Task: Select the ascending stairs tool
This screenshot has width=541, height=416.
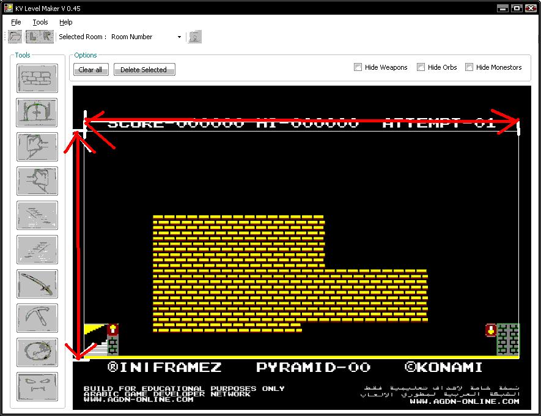Action: click(37, 250)
